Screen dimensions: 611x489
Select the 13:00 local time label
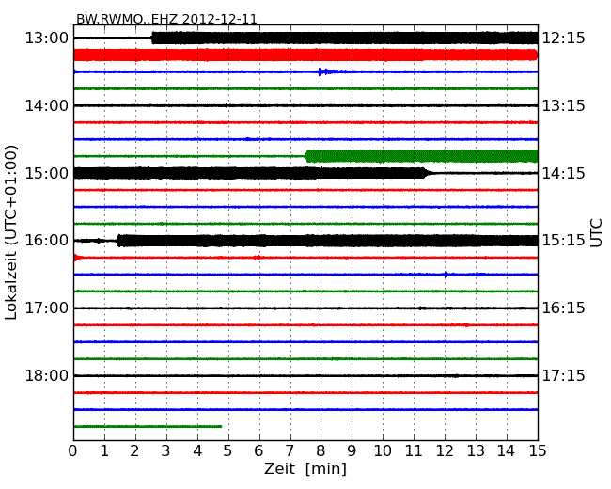[x=46, y=39]
